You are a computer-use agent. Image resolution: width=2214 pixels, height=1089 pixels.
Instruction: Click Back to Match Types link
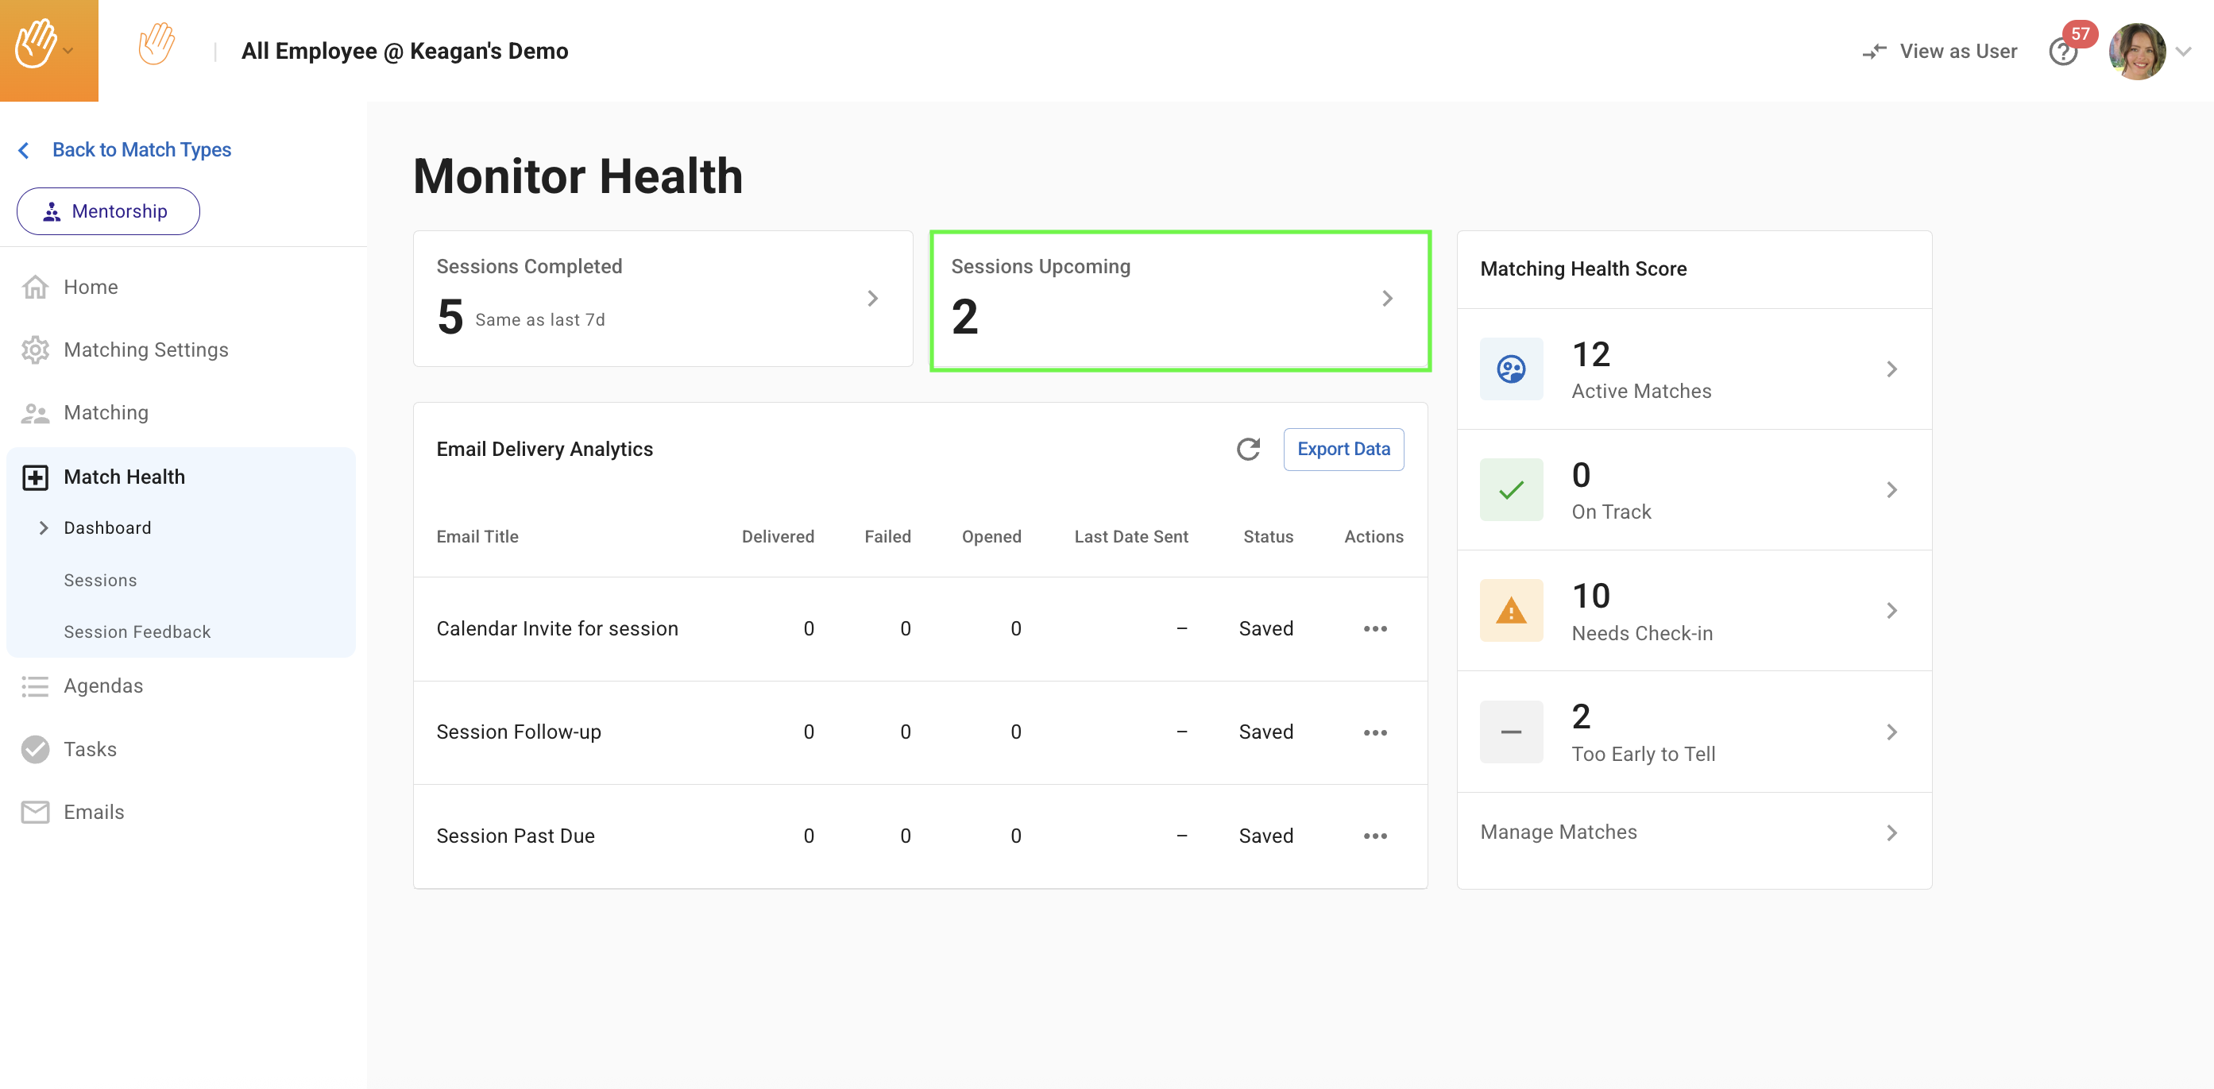[141, 149]
